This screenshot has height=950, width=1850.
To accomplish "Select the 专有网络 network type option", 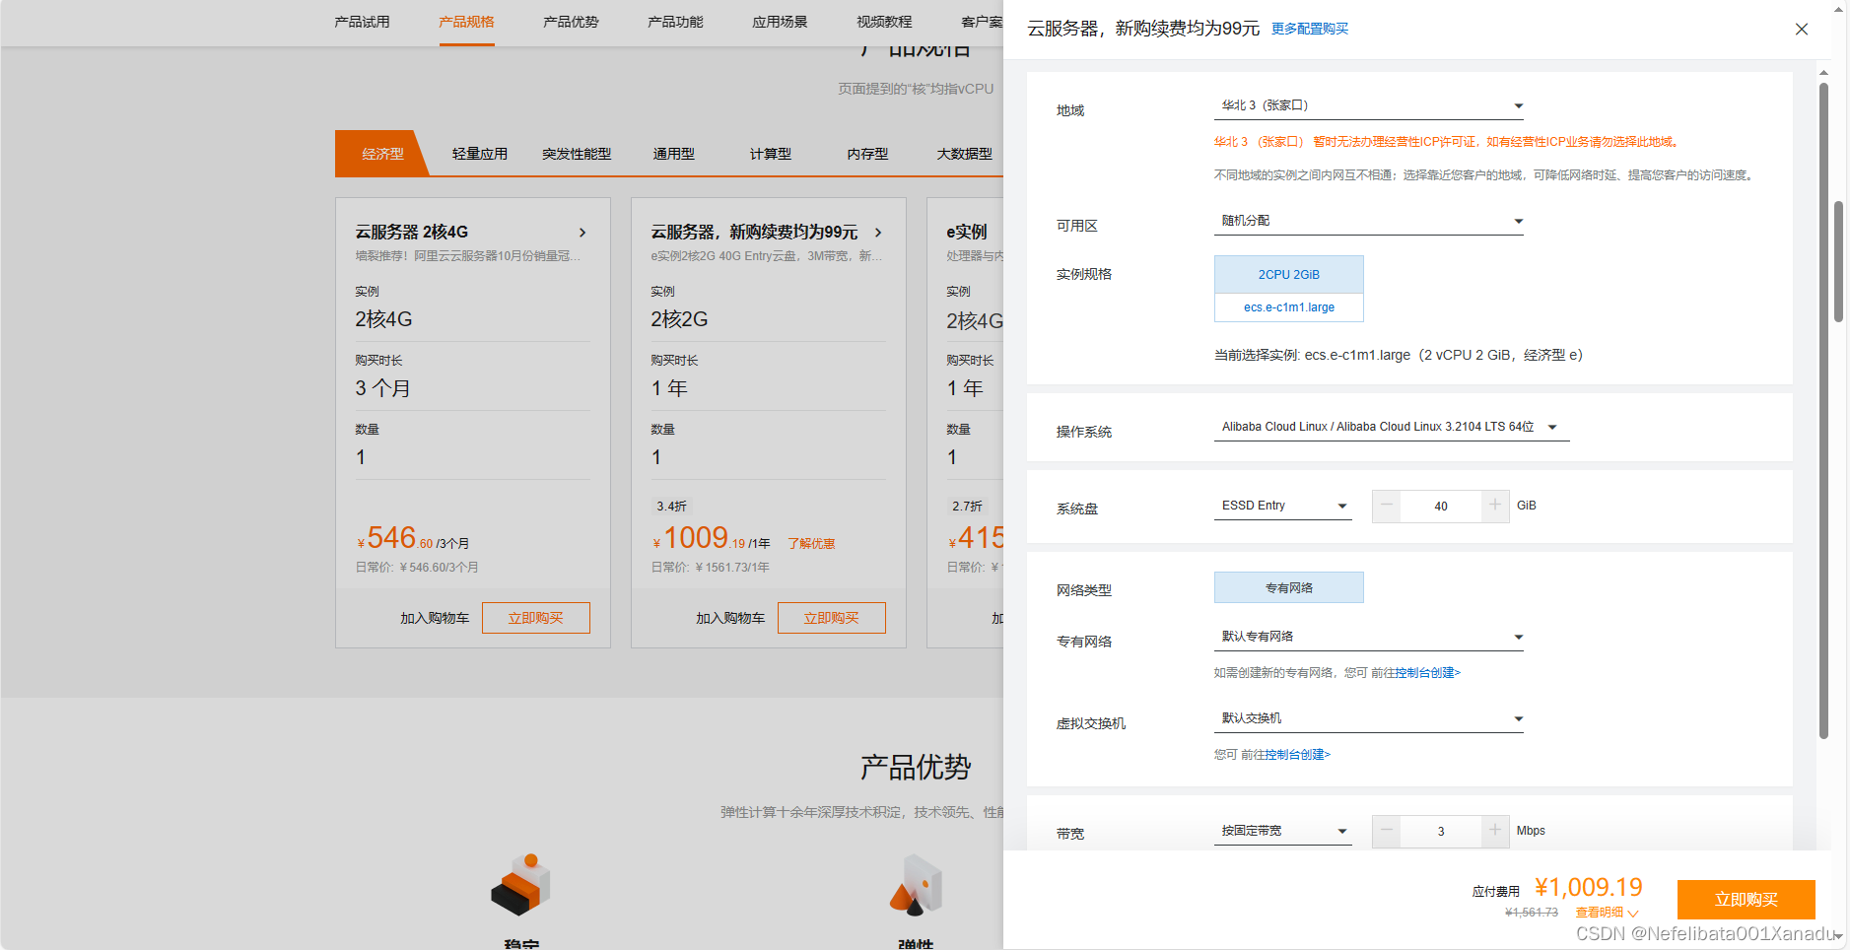I will (1289, 587).
